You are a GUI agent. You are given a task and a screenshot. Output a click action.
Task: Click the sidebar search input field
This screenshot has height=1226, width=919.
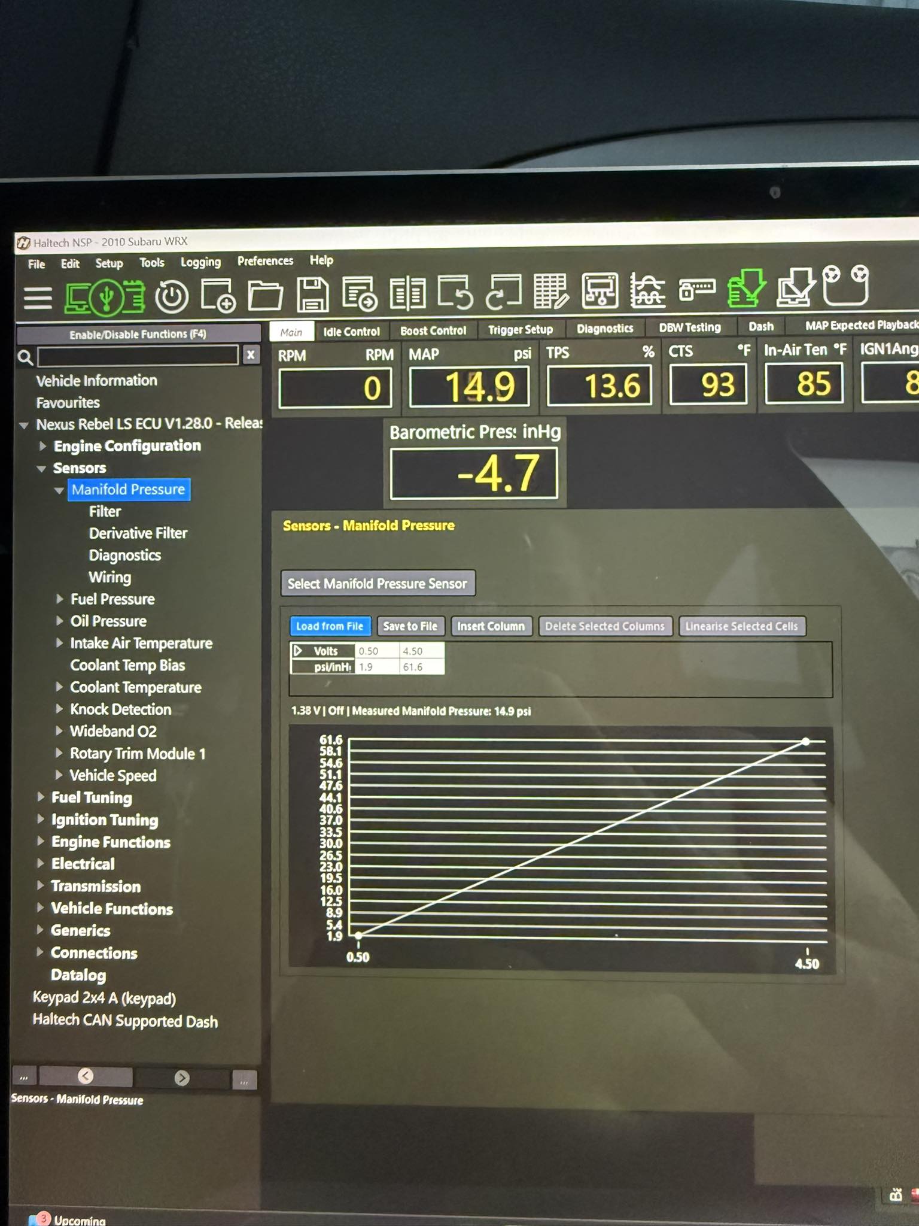click(138, 356)
